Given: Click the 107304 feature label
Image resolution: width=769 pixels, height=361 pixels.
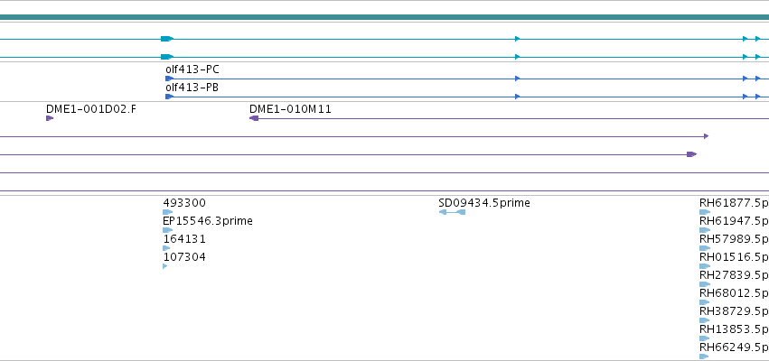Looking at the screenshot, I should (184, 257).
